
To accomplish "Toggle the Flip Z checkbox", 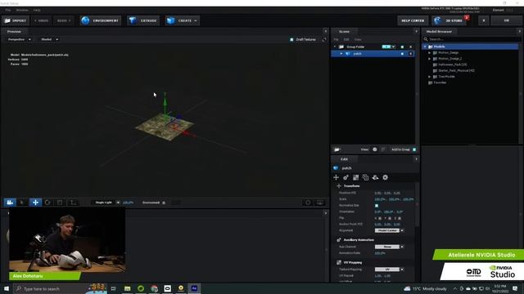I will 400,218.
